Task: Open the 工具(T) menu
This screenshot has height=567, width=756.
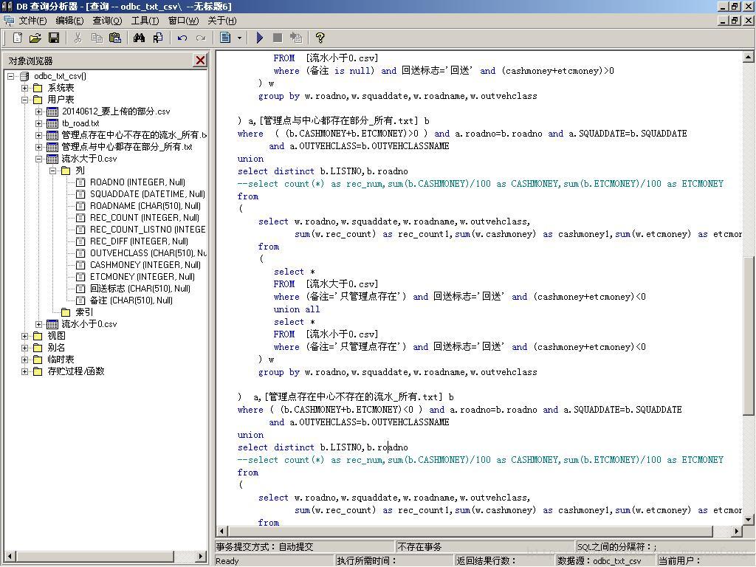Action: [145, 21]
